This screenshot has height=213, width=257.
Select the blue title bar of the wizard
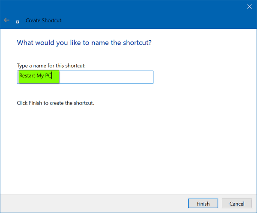tap(128, 15)
